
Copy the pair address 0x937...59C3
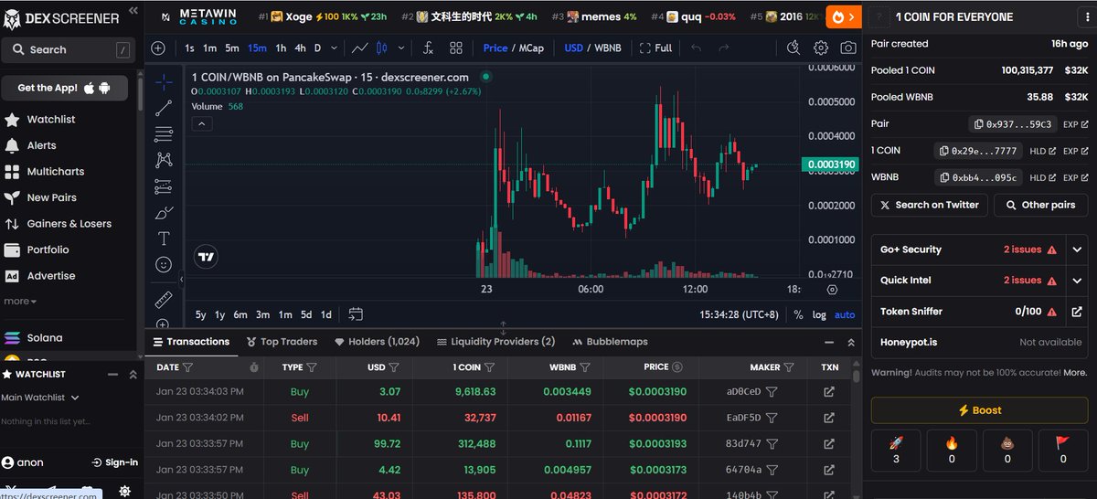pyautogui.click(x=1014, y=124)
